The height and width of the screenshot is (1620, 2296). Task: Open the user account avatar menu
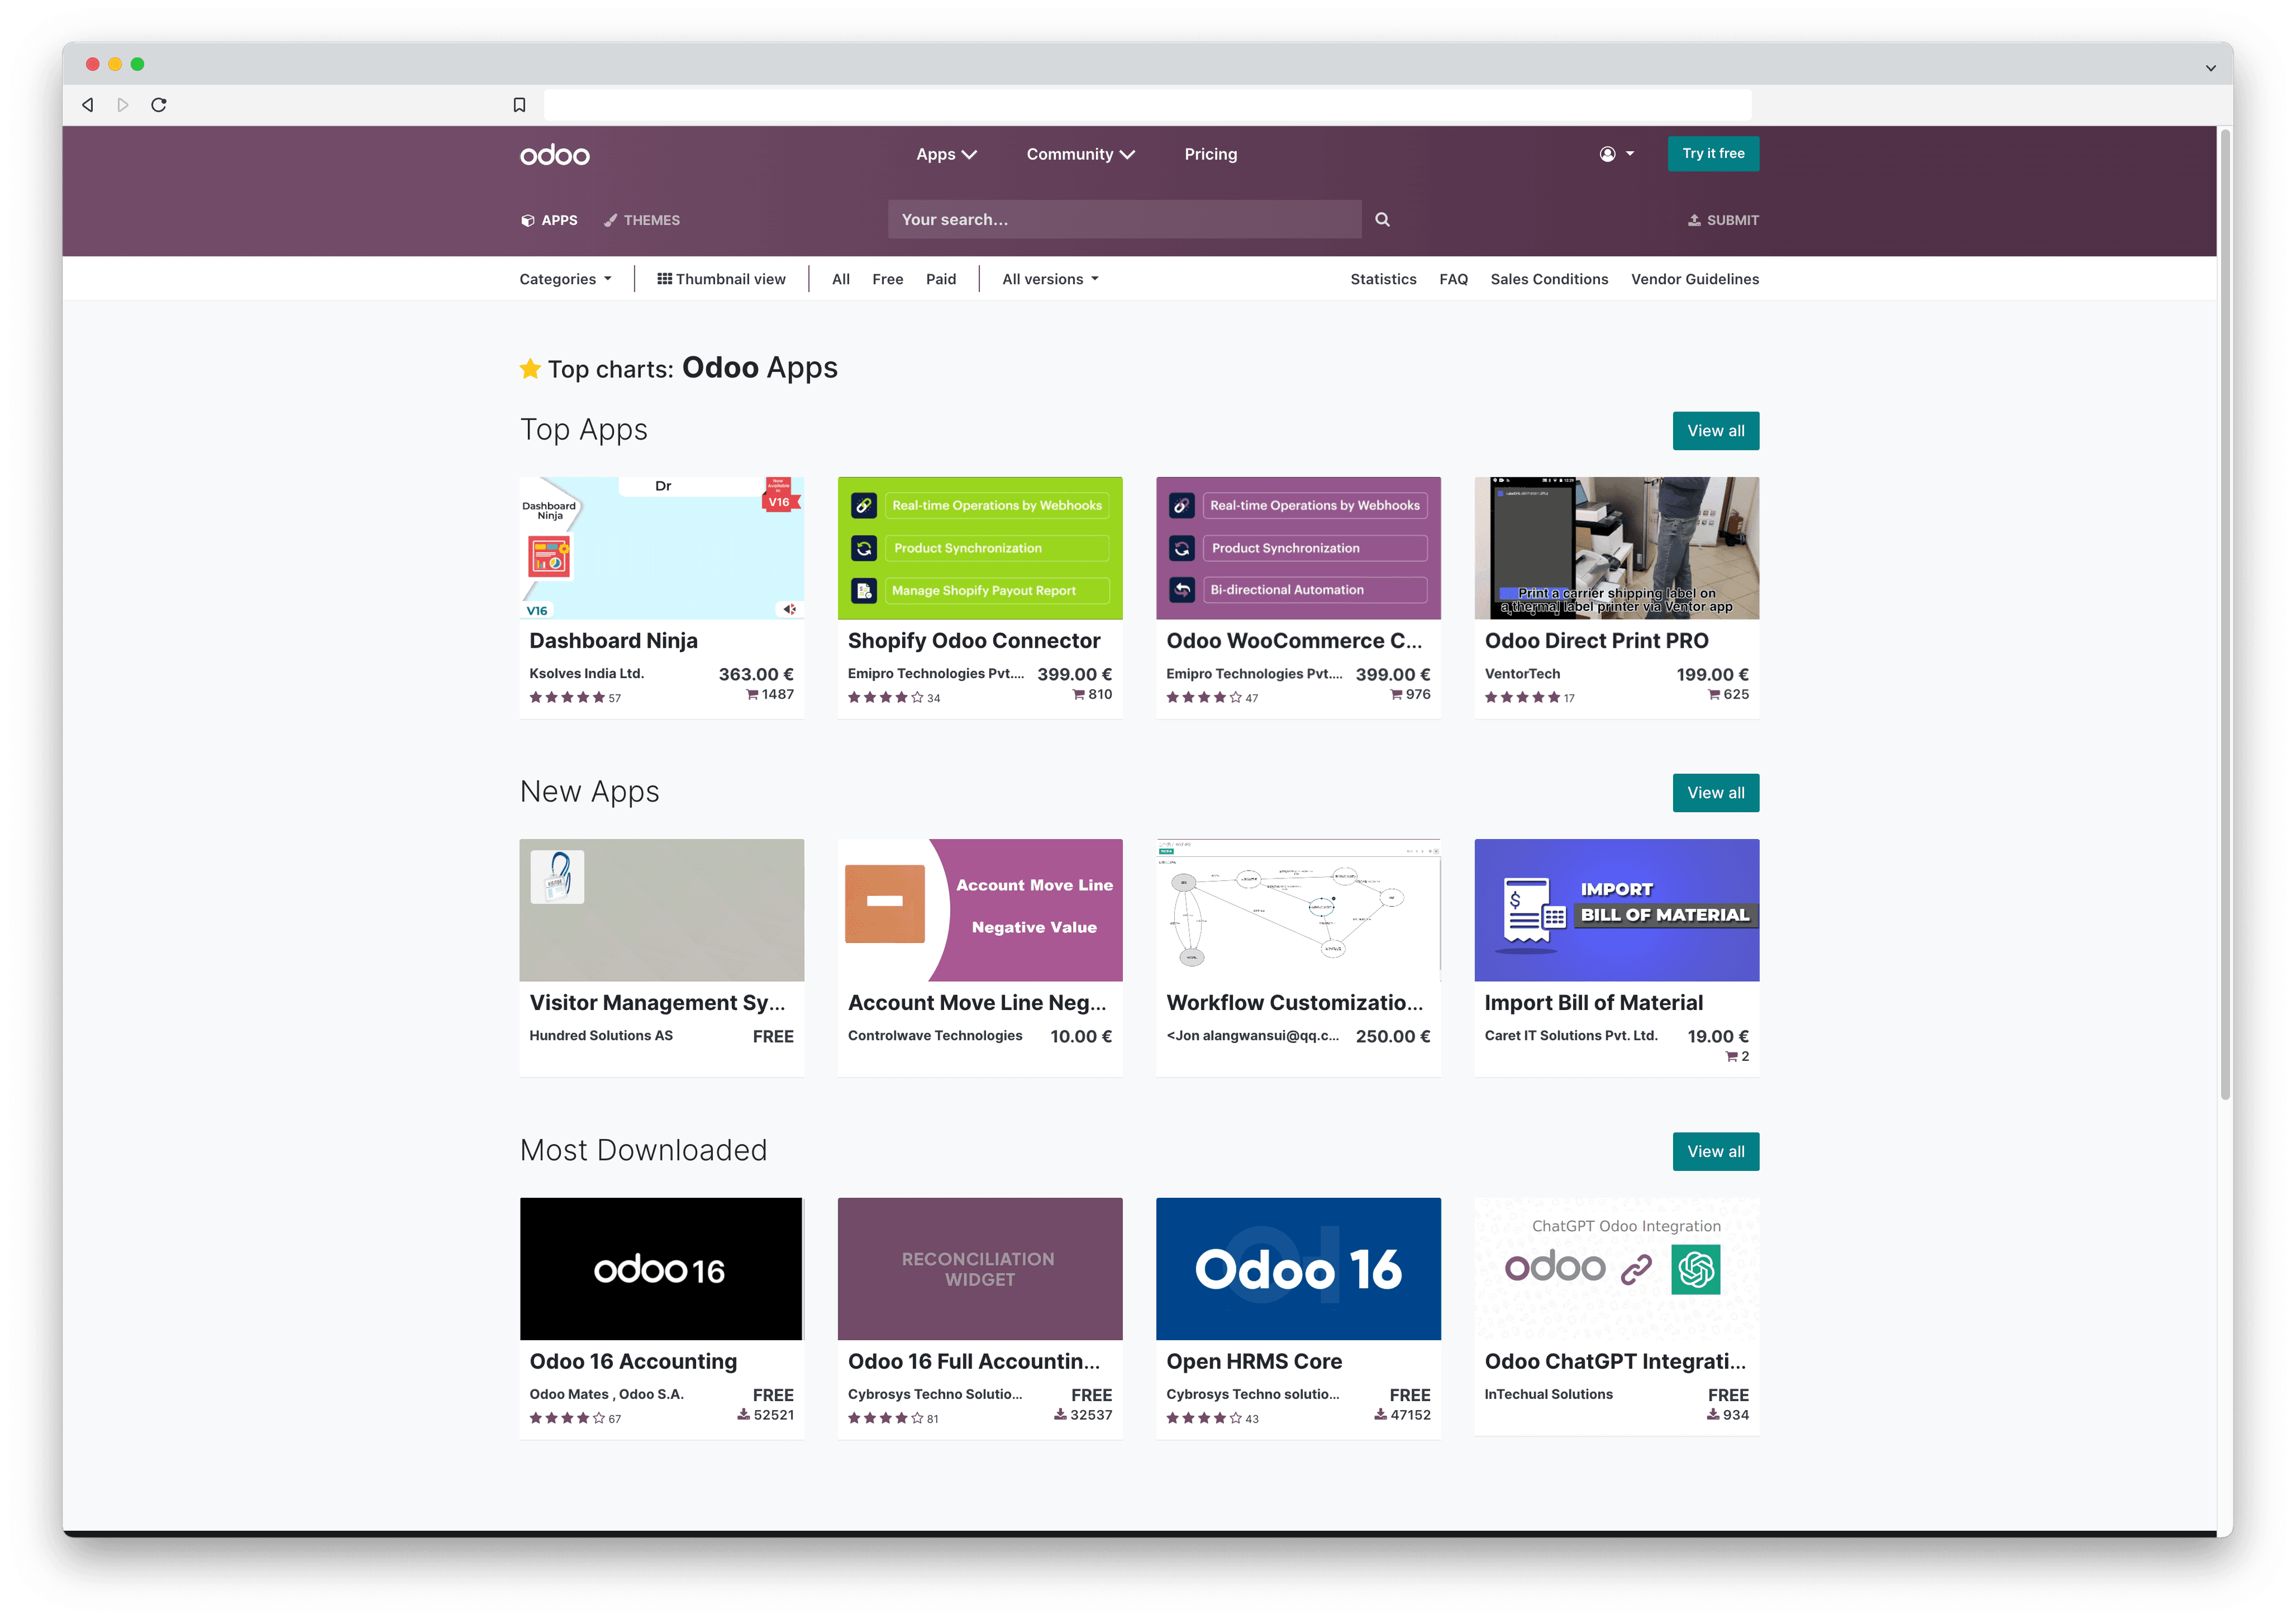click(x=1616, y=154)
